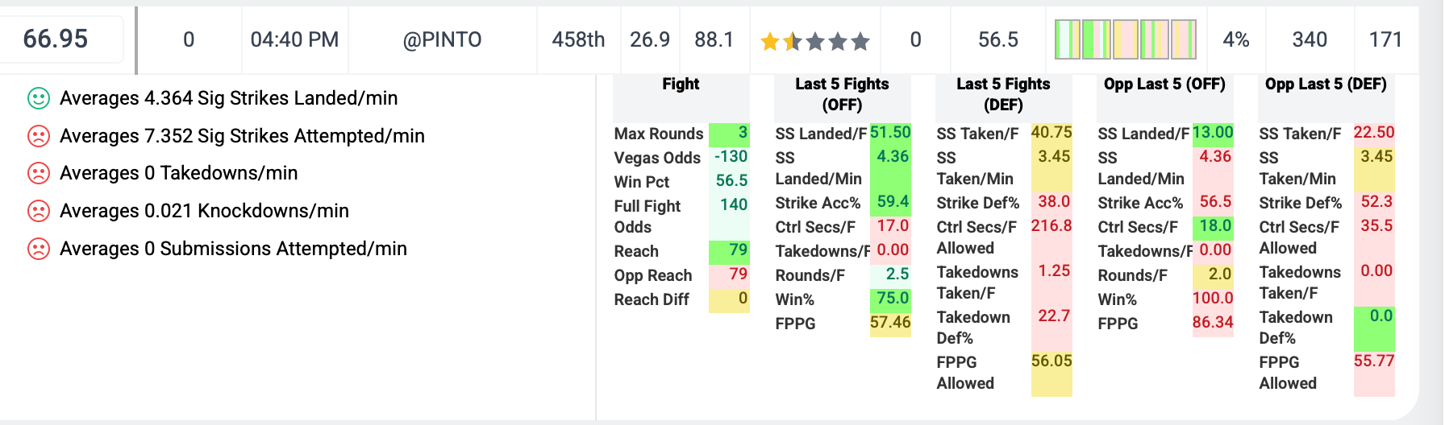Select the 66.95 projection input field
The height and width of the screenshot is (425, 1445).
click(61, 39)
